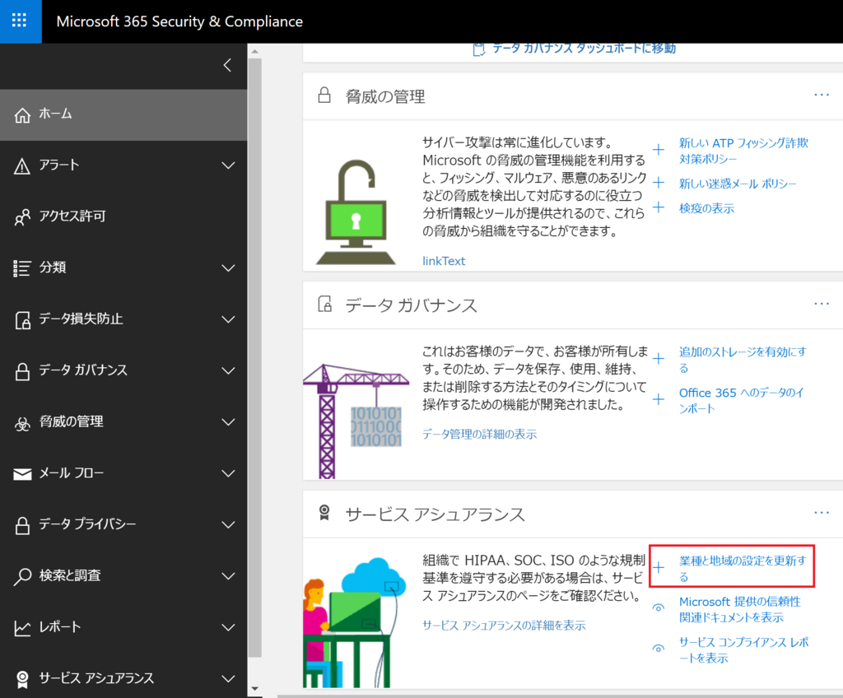The width and height of the screenshot is (843, 698).
Task: Click plus icon beside 検疫の表示
Action: coord(658,207)
